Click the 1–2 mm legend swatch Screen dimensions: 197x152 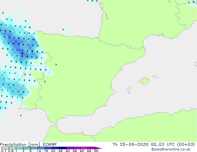point(20,148)
